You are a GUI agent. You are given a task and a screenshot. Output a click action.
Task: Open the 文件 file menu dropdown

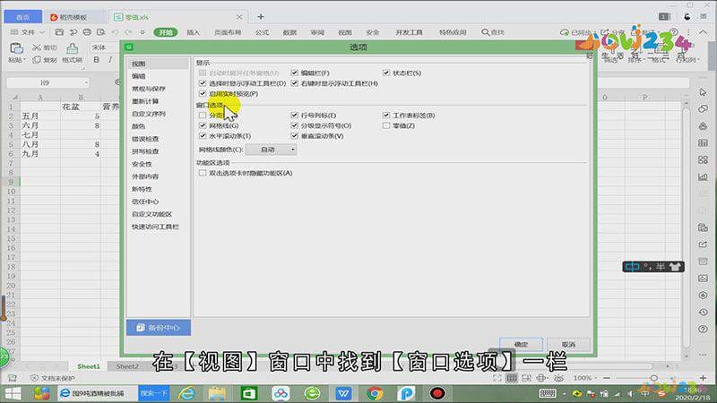[28, 32]
